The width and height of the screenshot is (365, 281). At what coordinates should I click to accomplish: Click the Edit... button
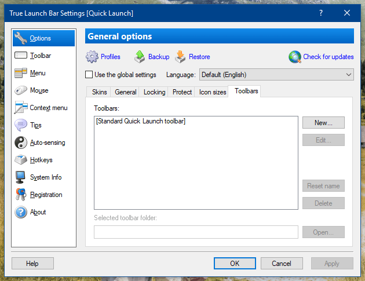[323, 140]
